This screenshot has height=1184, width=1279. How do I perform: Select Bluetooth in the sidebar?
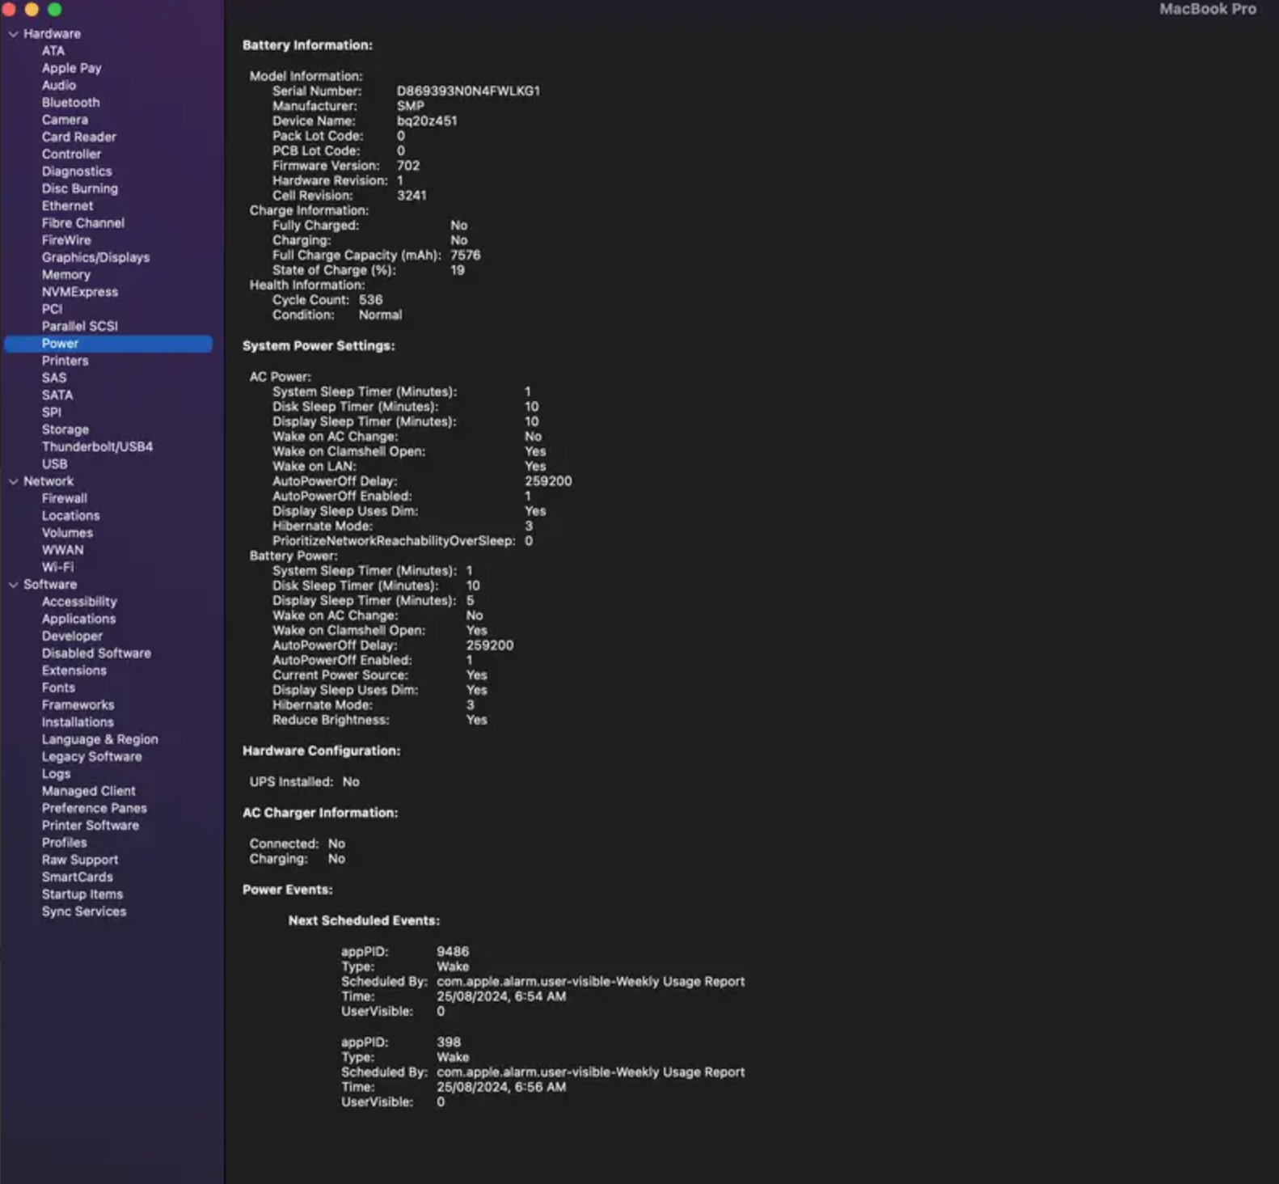pyautogui.click(x=70, y=103)
